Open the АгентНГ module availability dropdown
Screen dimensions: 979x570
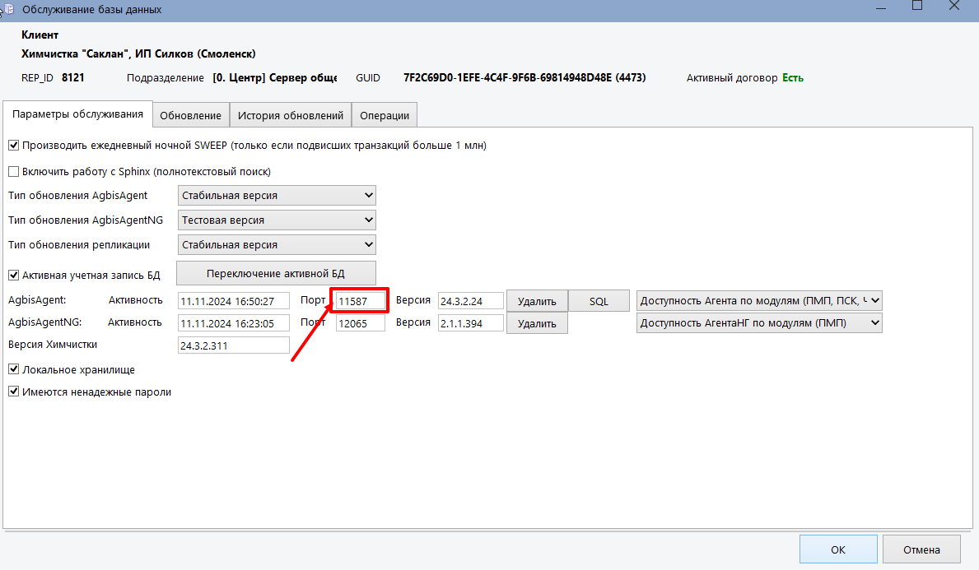[759, 324]
